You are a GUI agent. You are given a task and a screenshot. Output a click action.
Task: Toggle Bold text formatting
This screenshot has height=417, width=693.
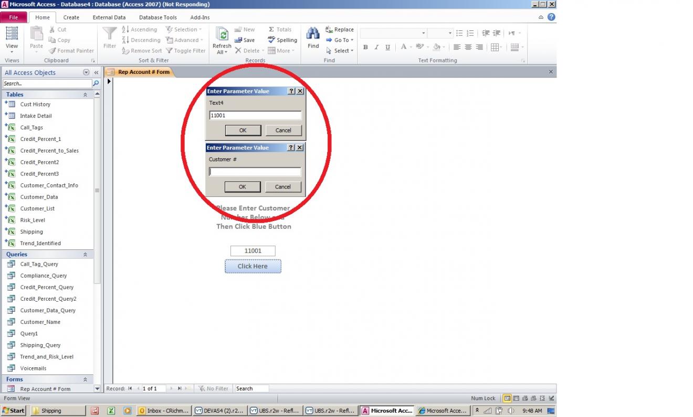tap(365, 47)
